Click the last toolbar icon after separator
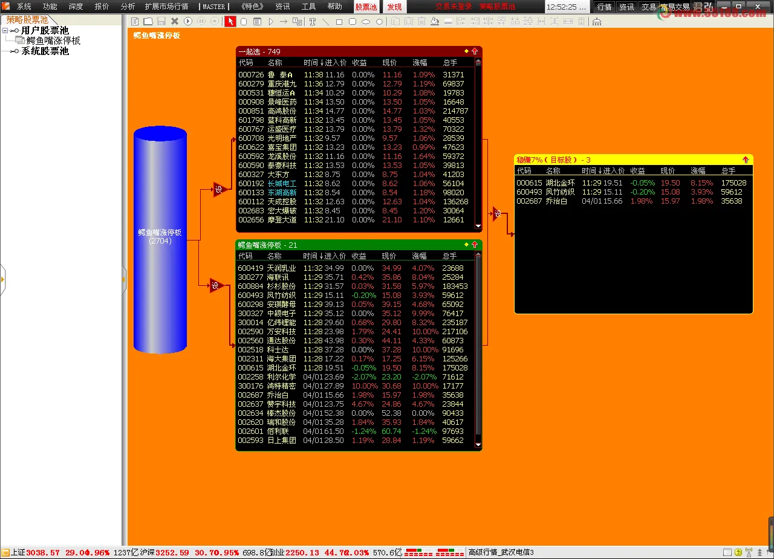The width and height of the screenshot is (774, 559). (x=597, y=21)
